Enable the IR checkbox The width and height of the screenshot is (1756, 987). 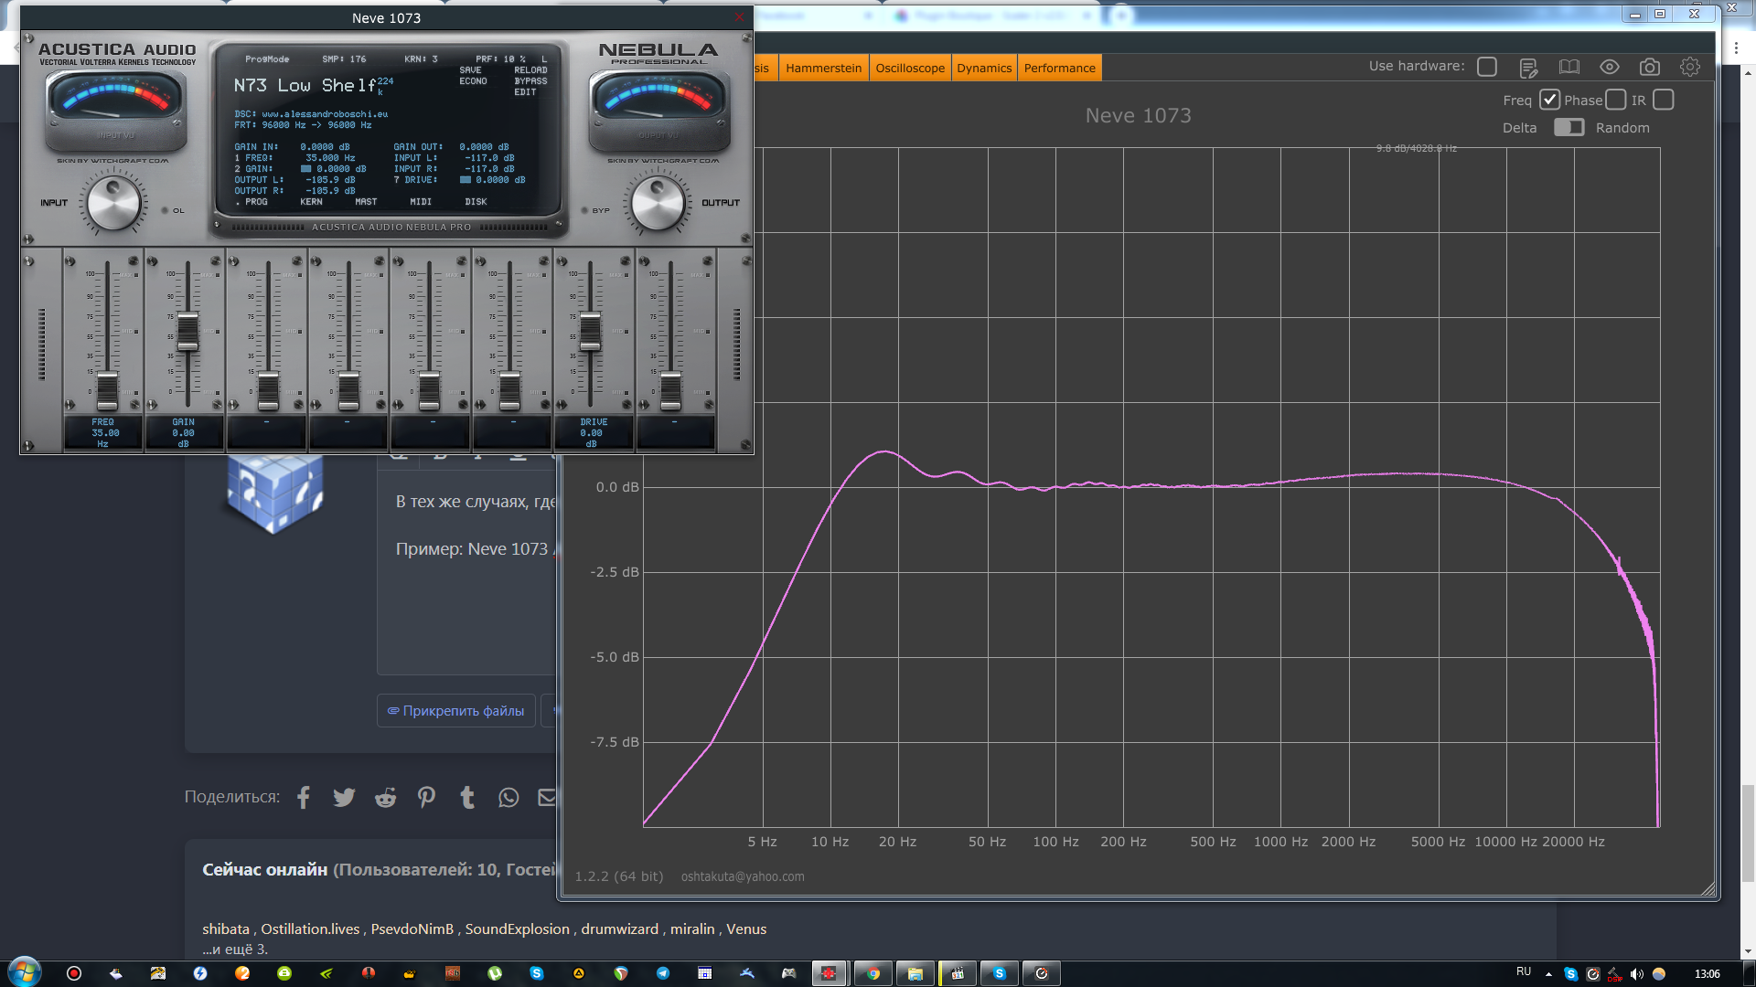pos(1664,100)
